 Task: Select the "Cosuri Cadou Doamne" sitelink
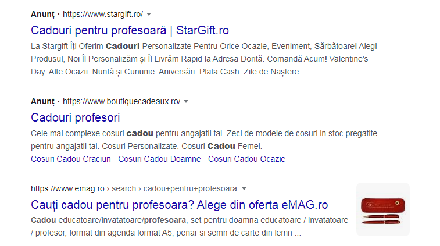point(159,159)
